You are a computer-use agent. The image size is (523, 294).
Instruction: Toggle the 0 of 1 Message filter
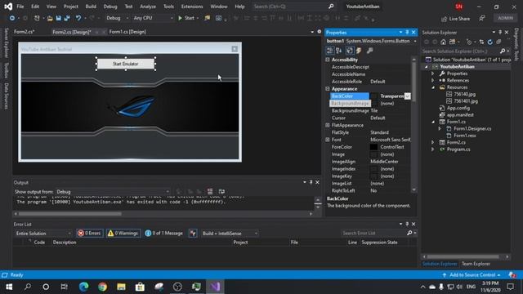pyautogui.click(x=164, y=234)
